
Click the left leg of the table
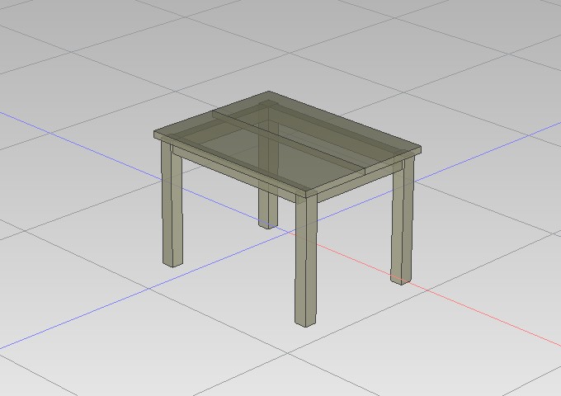click(172, 206)
